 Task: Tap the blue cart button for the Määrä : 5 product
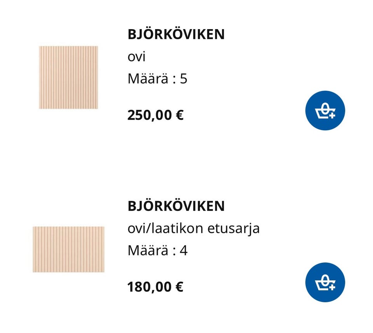tap(325, 111)
